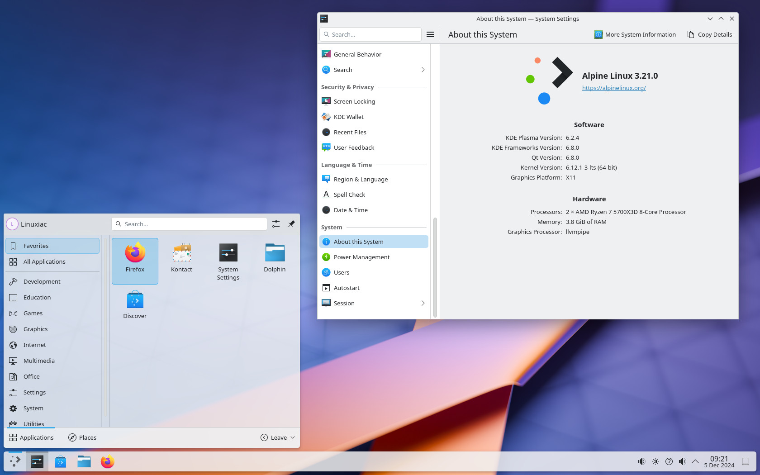This screenshot has height=475, width=760.
Task: Open Multimedia category
Action: click(52, 361)
